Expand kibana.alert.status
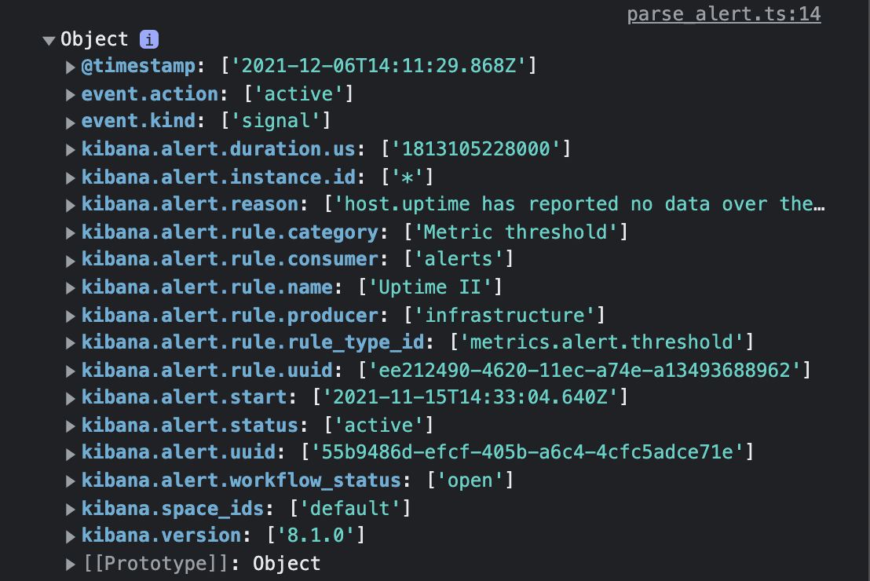 pos(71,425)
